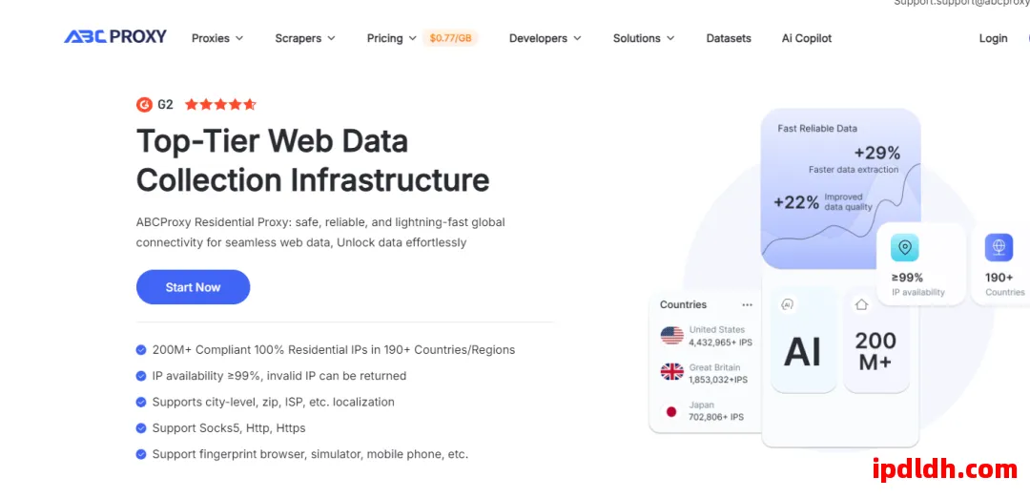The height and width of the screenshot is (498, 1030).
Task: Expand the Solutions dropdown menu
Action: [x=644, y=38]
